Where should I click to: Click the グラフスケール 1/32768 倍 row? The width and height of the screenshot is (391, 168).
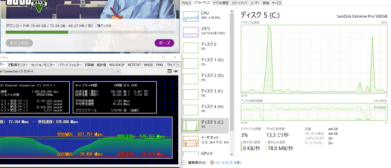pos(107,110)
